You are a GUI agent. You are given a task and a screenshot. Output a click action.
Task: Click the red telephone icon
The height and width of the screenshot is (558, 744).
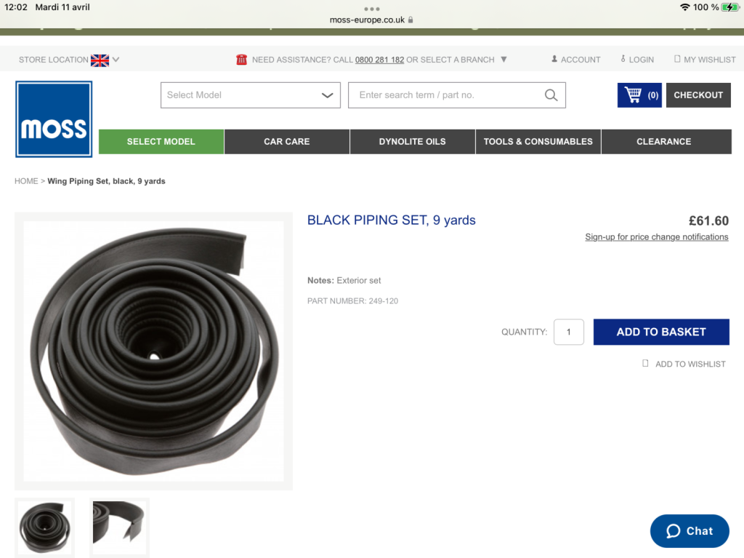pos(241,60)
